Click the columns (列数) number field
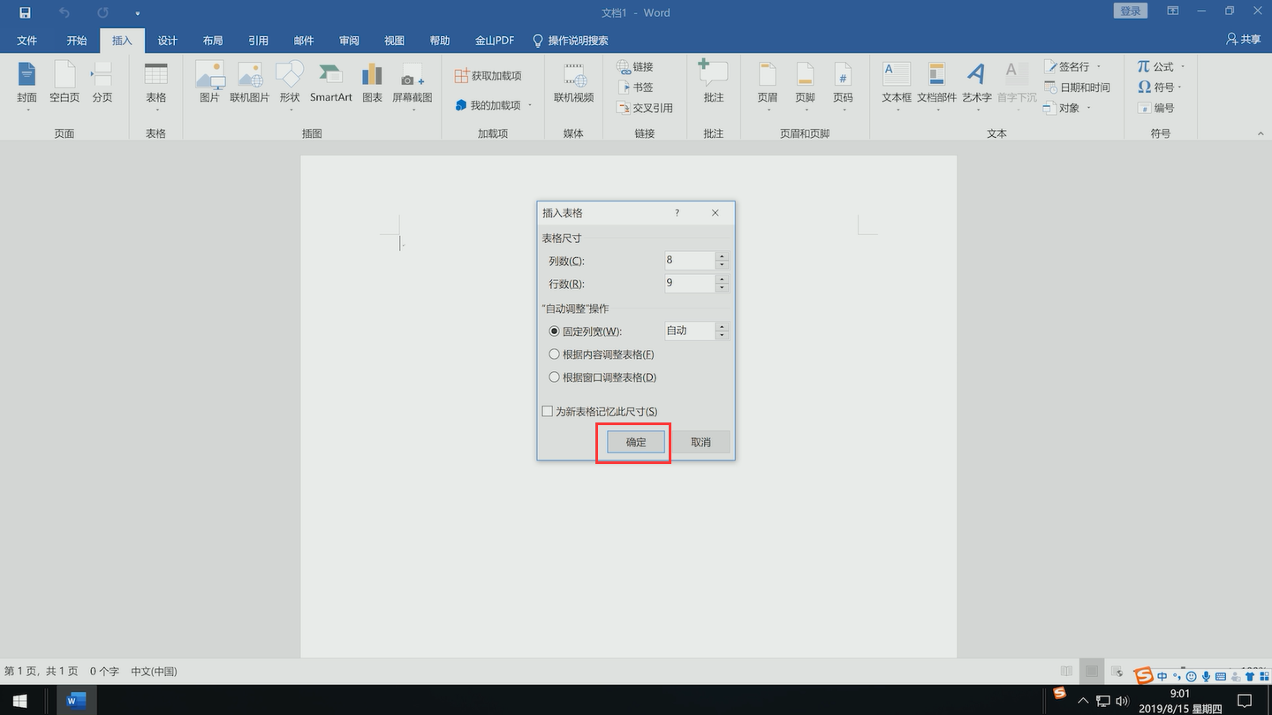This screenshot has width=1272, height=715. pyautogui.click(x=689, y=260)
